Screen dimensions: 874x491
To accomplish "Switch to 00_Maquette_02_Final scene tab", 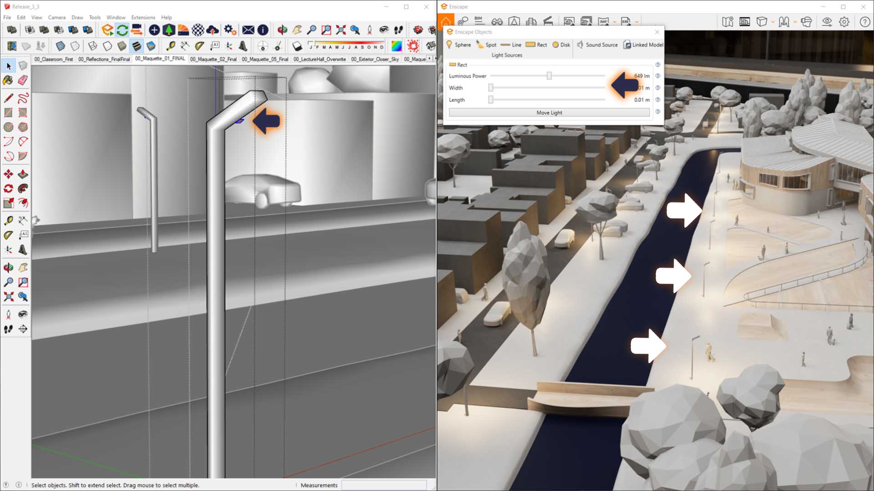I will pos(213,59).
